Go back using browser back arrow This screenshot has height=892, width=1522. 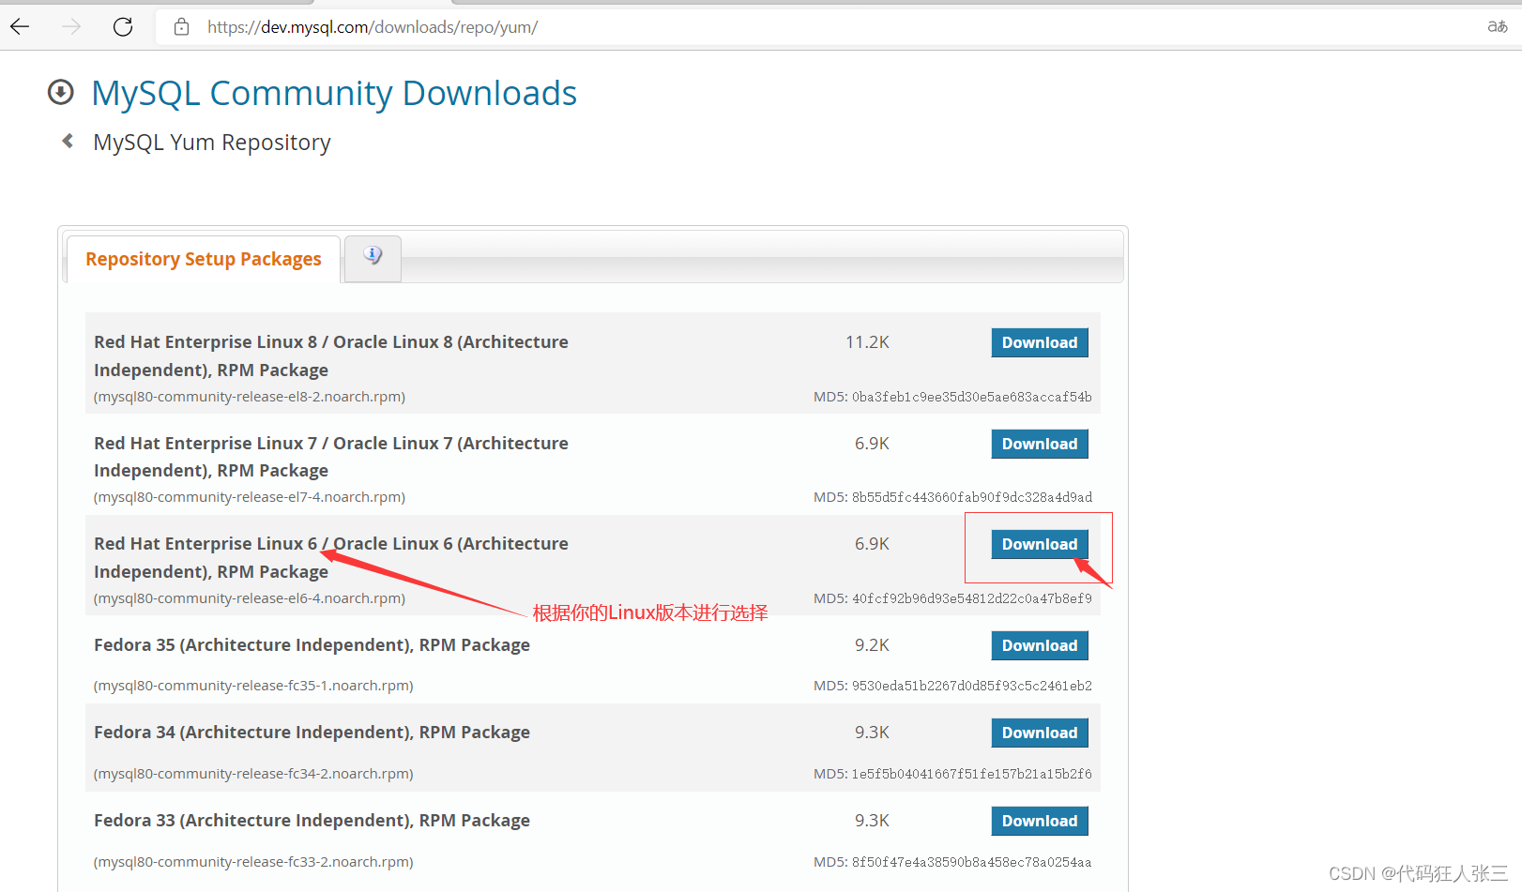tap(20, 27)
